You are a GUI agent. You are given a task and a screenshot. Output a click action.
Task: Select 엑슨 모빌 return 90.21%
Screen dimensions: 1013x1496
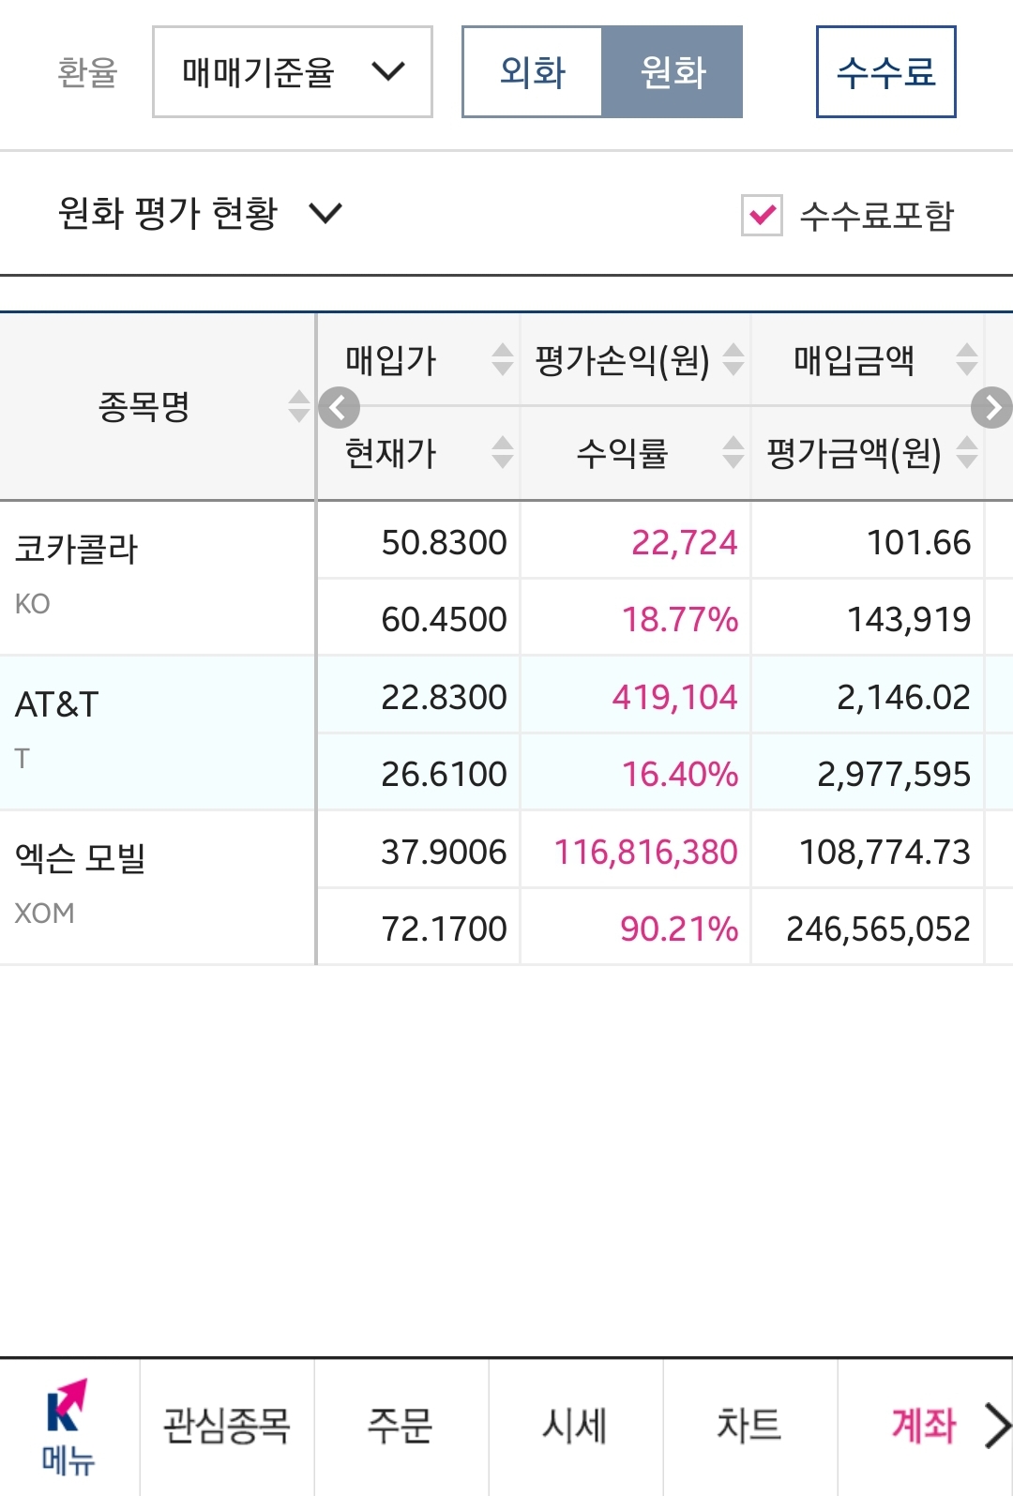pos(679,929)
